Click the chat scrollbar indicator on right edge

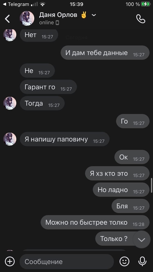(x=151, y=185)
